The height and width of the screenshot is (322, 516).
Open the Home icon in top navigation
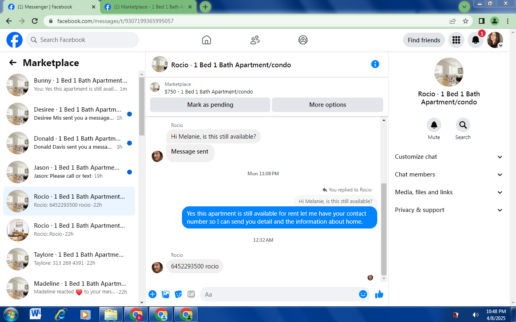click(207, 40)
